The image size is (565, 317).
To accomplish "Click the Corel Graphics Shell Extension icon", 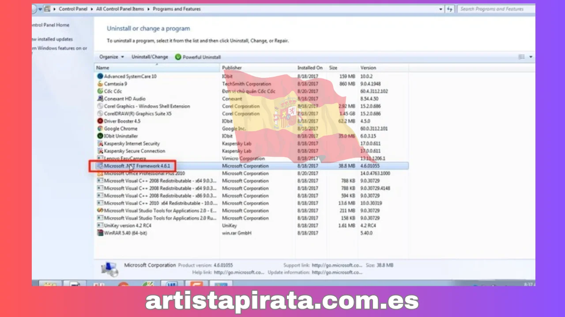I will click(100, 106).
